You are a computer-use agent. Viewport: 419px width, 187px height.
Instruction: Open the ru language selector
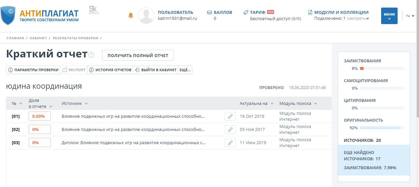(x=410, y=16)
